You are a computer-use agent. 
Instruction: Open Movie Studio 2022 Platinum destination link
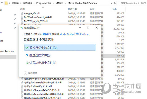click(x=74, y=34)
